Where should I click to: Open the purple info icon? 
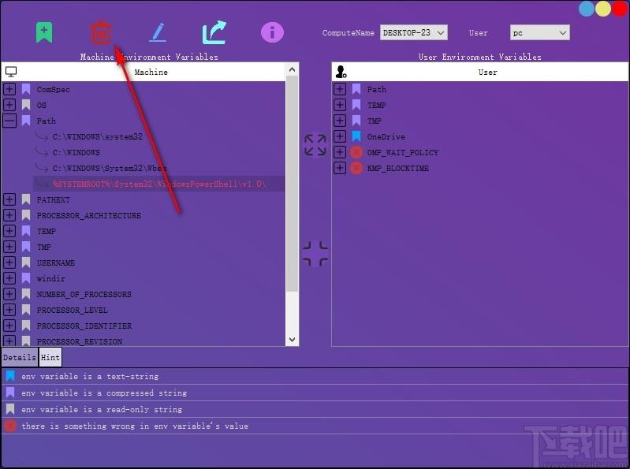[272, 32]
